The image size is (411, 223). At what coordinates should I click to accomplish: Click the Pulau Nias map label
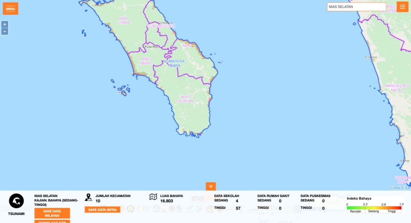coord(152,46)
